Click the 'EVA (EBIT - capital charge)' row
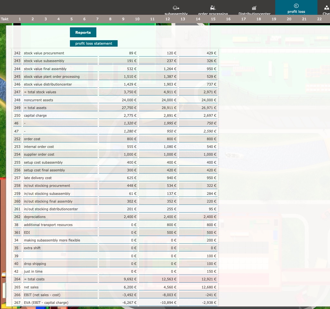This screenshot has width=330, height=309. tap(46, 302)
